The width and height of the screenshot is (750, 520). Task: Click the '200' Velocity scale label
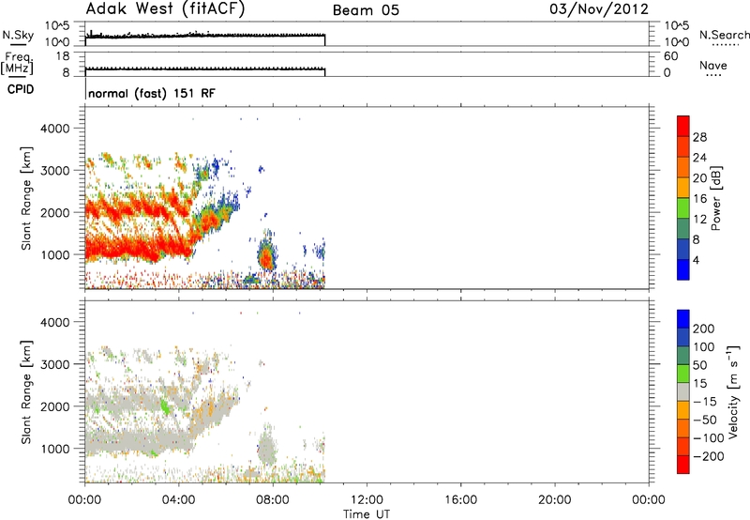[x=704, y=329]
